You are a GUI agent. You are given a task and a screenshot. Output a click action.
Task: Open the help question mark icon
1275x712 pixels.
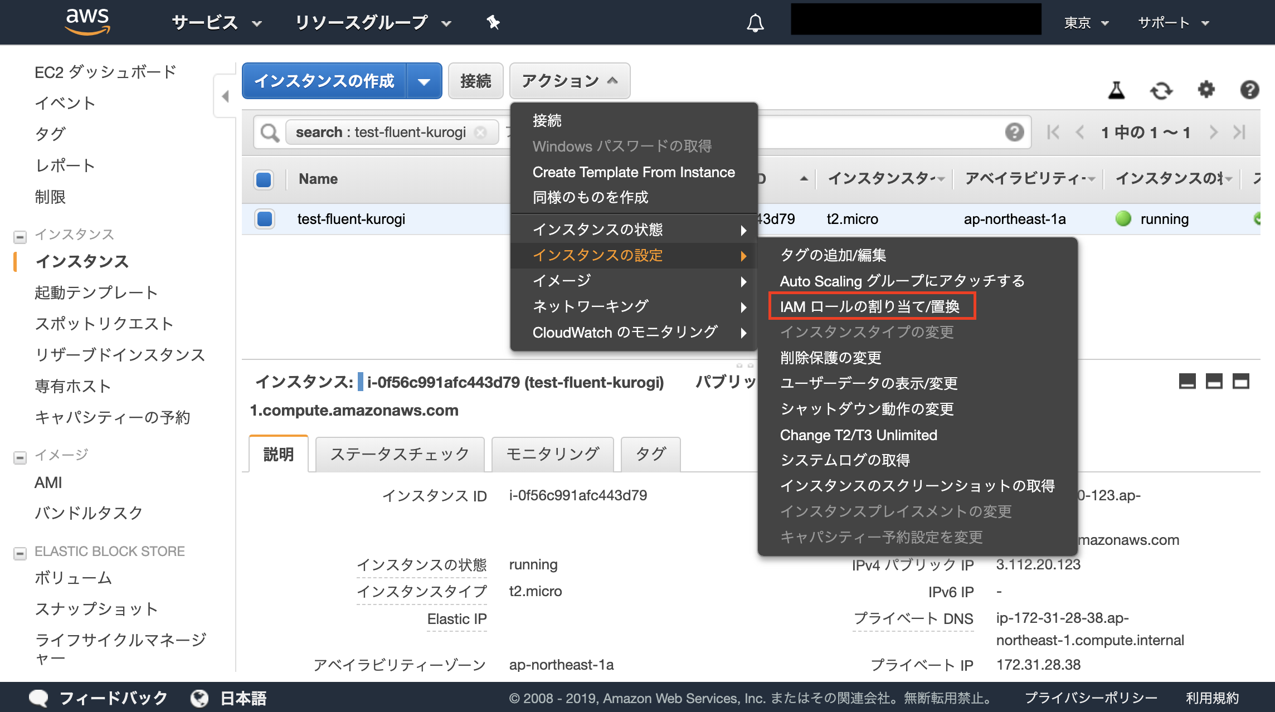point(1250,90)
